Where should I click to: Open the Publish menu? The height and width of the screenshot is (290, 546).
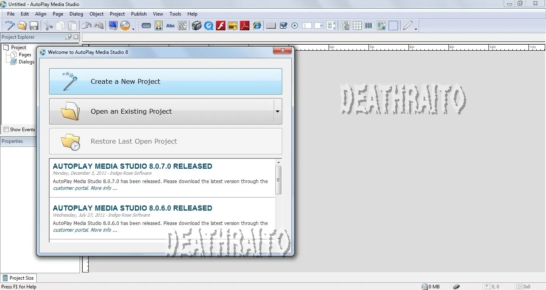139,14
